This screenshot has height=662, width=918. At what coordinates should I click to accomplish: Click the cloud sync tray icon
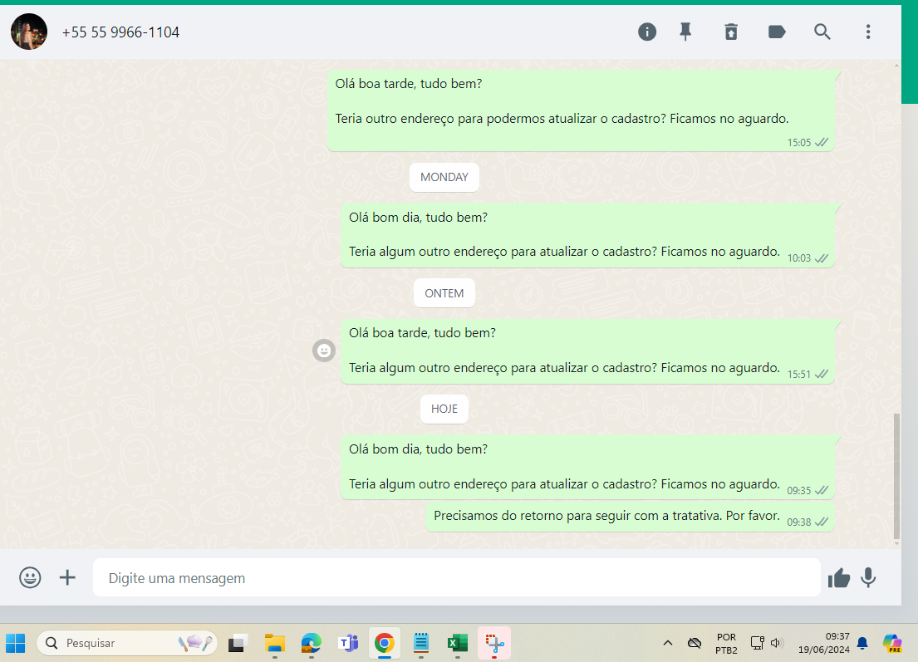(695, 643)
